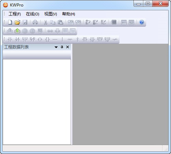Click the monitor computer icon
171x154 pixels.
click(40, 31)
